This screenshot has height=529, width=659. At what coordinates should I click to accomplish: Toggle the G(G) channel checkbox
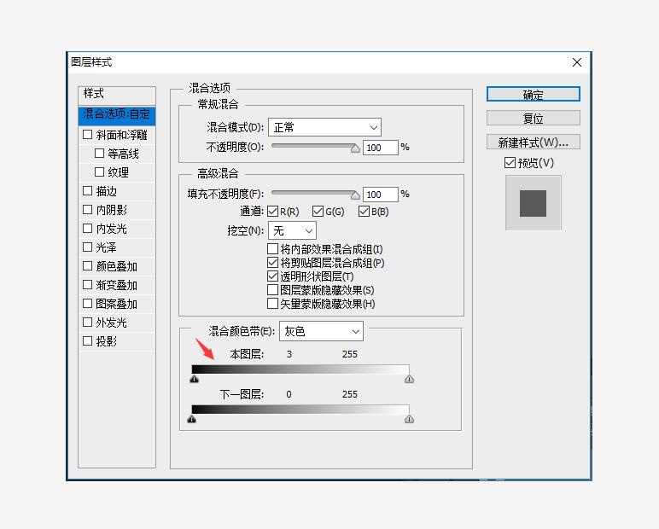(318, 212)
